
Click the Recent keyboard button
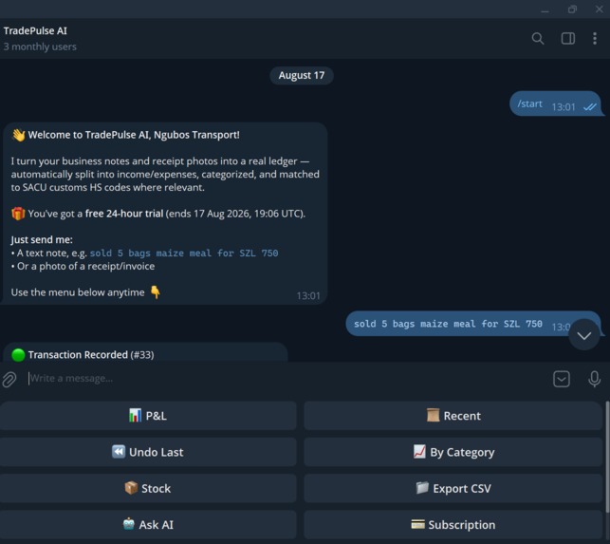(x=453, y=416)
